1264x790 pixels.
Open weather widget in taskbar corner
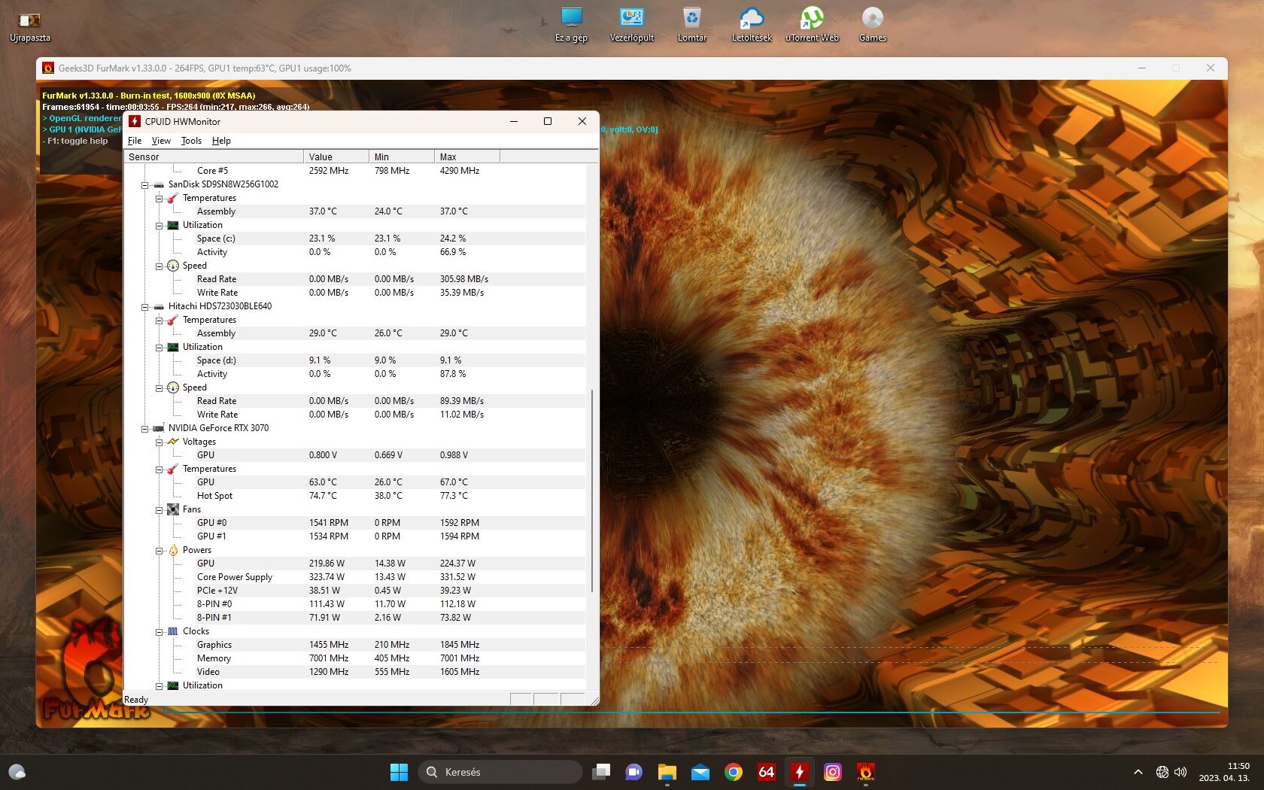click(17, 772)
